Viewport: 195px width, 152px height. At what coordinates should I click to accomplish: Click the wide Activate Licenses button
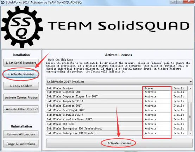pyautogui.click(x=119, y=143)
